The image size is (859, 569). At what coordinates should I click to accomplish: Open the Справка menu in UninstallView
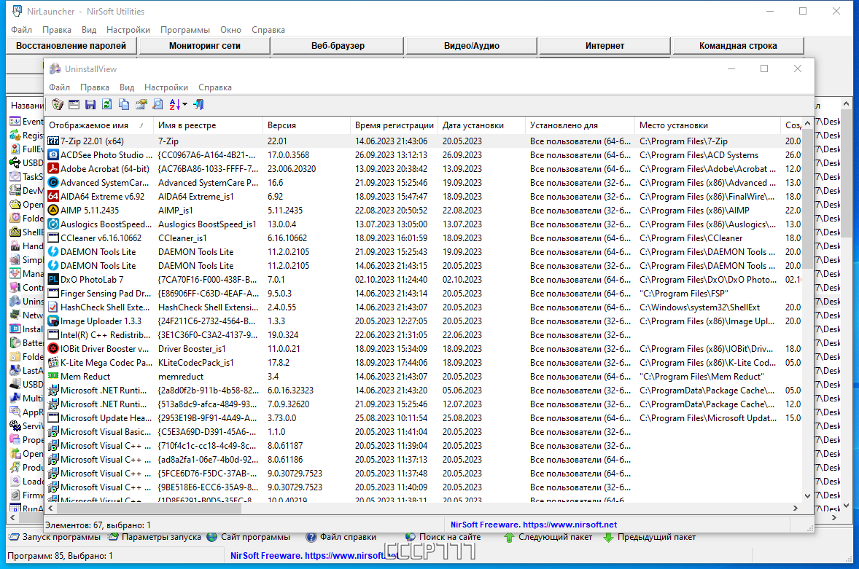[x=214, y=87]
